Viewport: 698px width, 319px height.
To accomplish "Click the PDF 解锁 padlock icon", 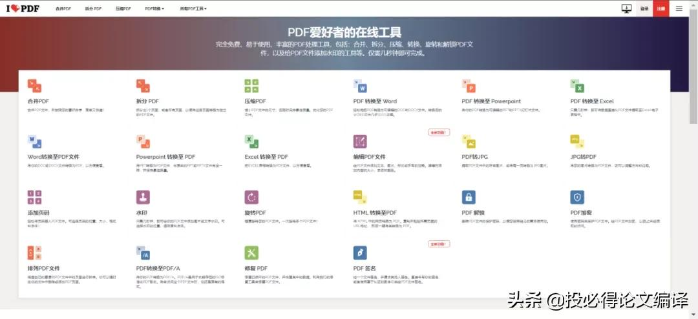I will pyautogui.click(x=469, y=197).
